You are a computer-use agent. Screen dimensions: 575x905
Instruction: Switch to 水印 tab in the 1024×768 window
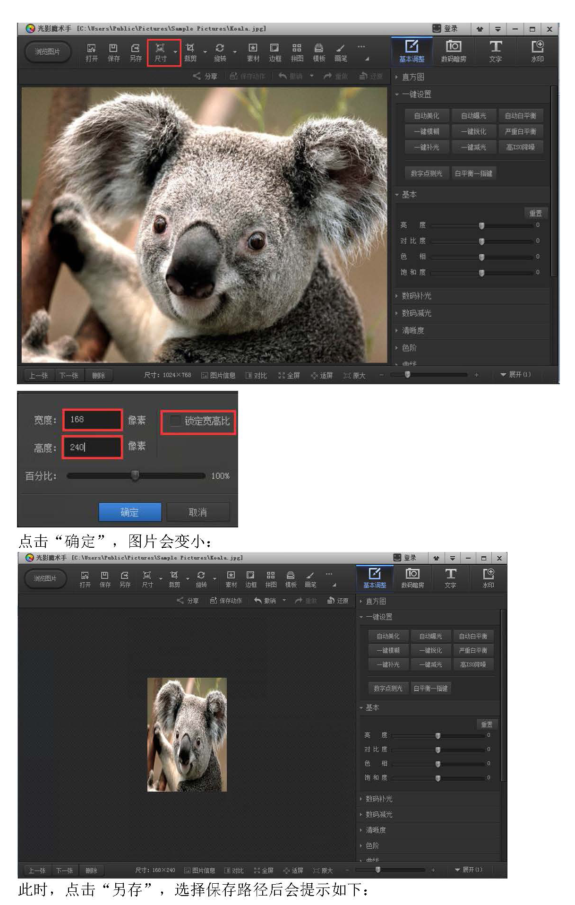tap(537, 51)
